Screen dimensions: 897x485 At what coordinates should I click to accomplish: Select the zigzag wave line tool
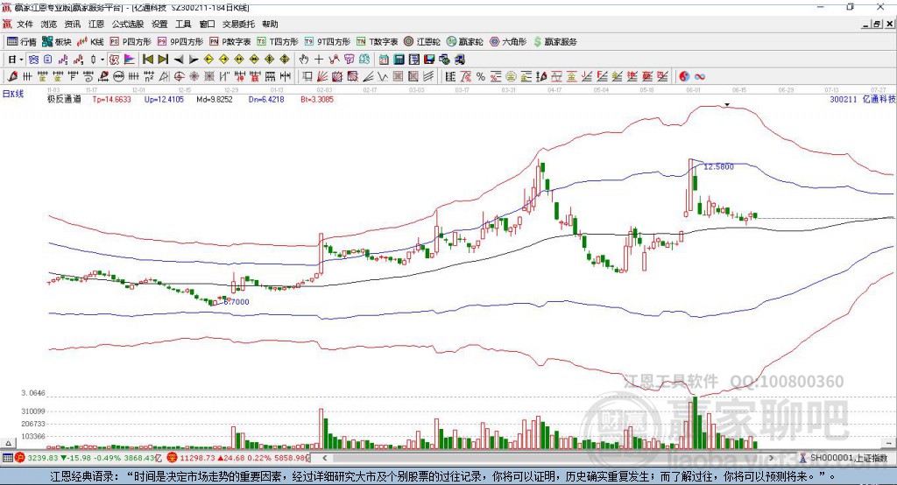(x=382, y=76)
